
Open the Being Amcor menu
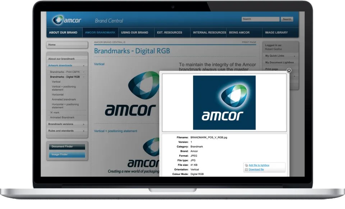(x=244, y=33)
